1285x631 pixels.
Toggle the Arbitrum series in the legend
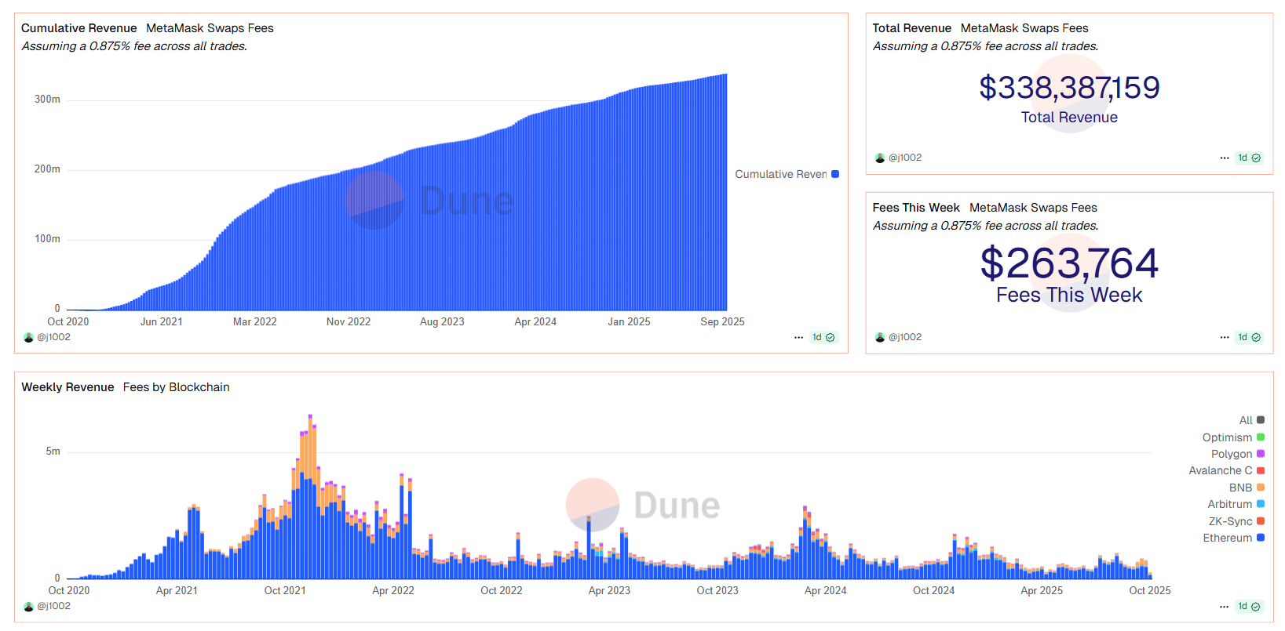[1236, 505]
